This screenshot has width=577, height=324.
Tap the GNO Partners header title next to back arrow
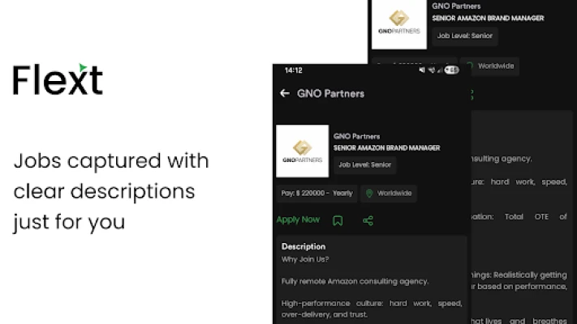coord(330,93)
